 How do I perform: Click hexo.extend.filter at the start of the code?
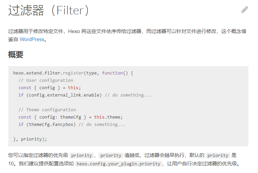pos(37,73)
